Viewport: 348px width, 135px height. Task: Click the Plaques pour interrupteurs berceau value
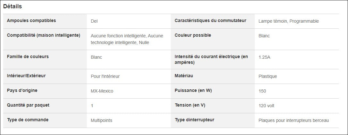pos(294,120)
